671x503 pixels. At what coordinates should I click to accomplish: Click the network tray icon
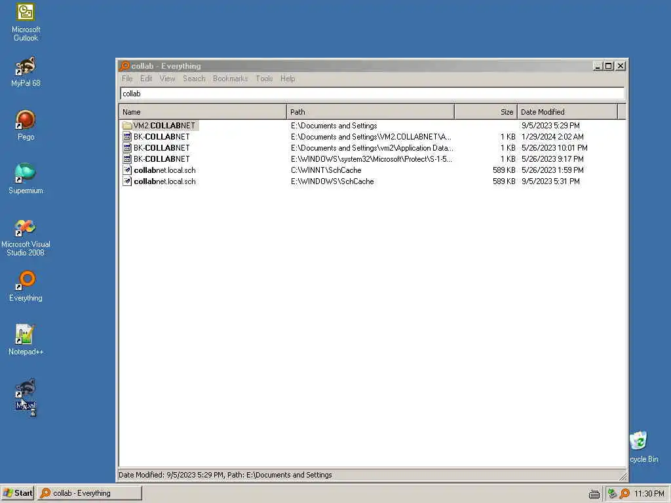pos(613,493)
